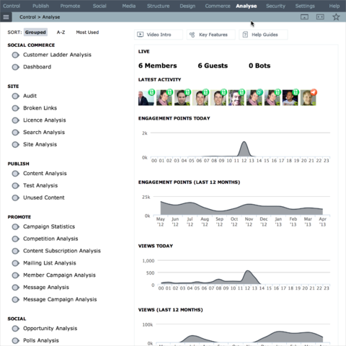Click the Help Guides document icon
The width and height of the screenshot is (346, 346).
(x=245, y=35)
